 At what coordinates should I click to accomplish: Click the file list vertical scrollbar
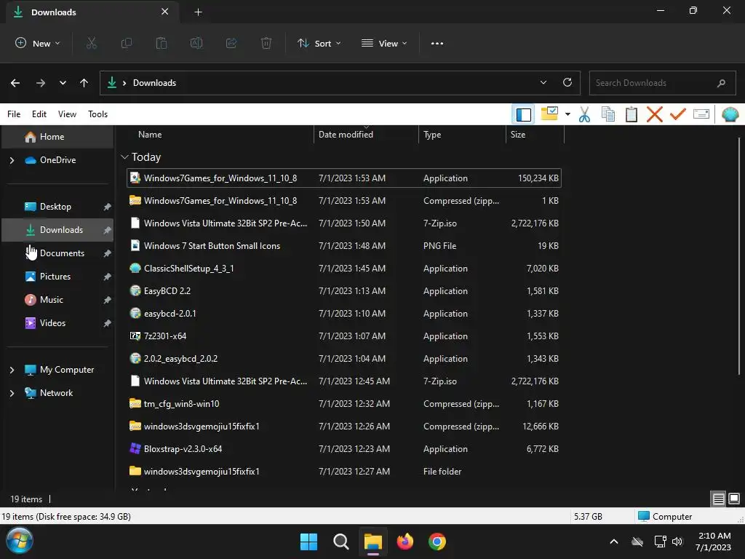(739, 255)
